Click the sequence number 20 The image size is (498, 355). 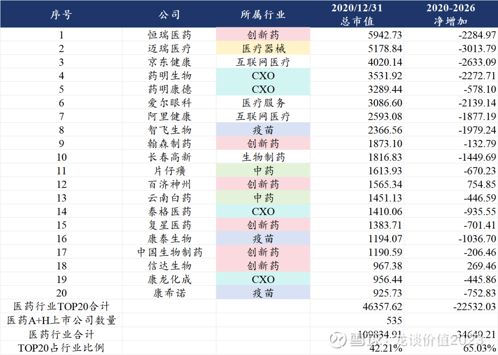tap(61, 293)
